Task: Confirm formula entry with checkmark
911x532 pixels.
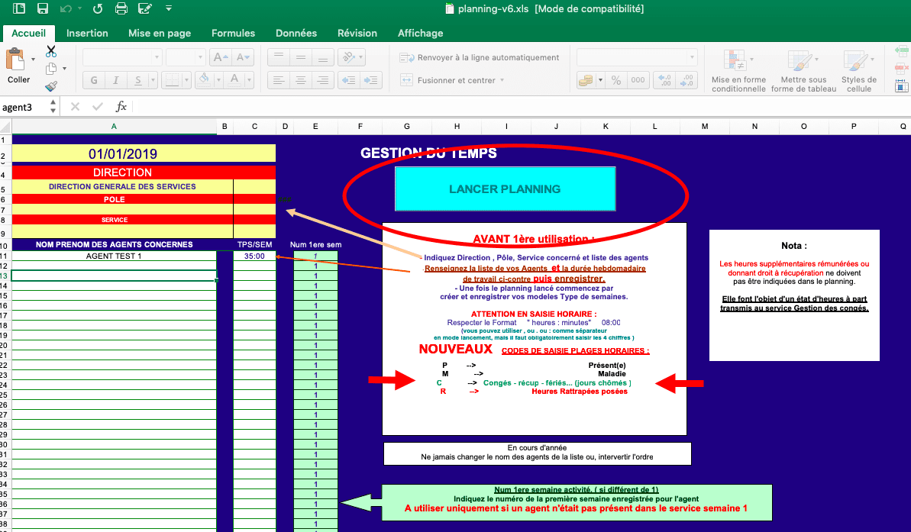Action: click(x=98, y=106)
